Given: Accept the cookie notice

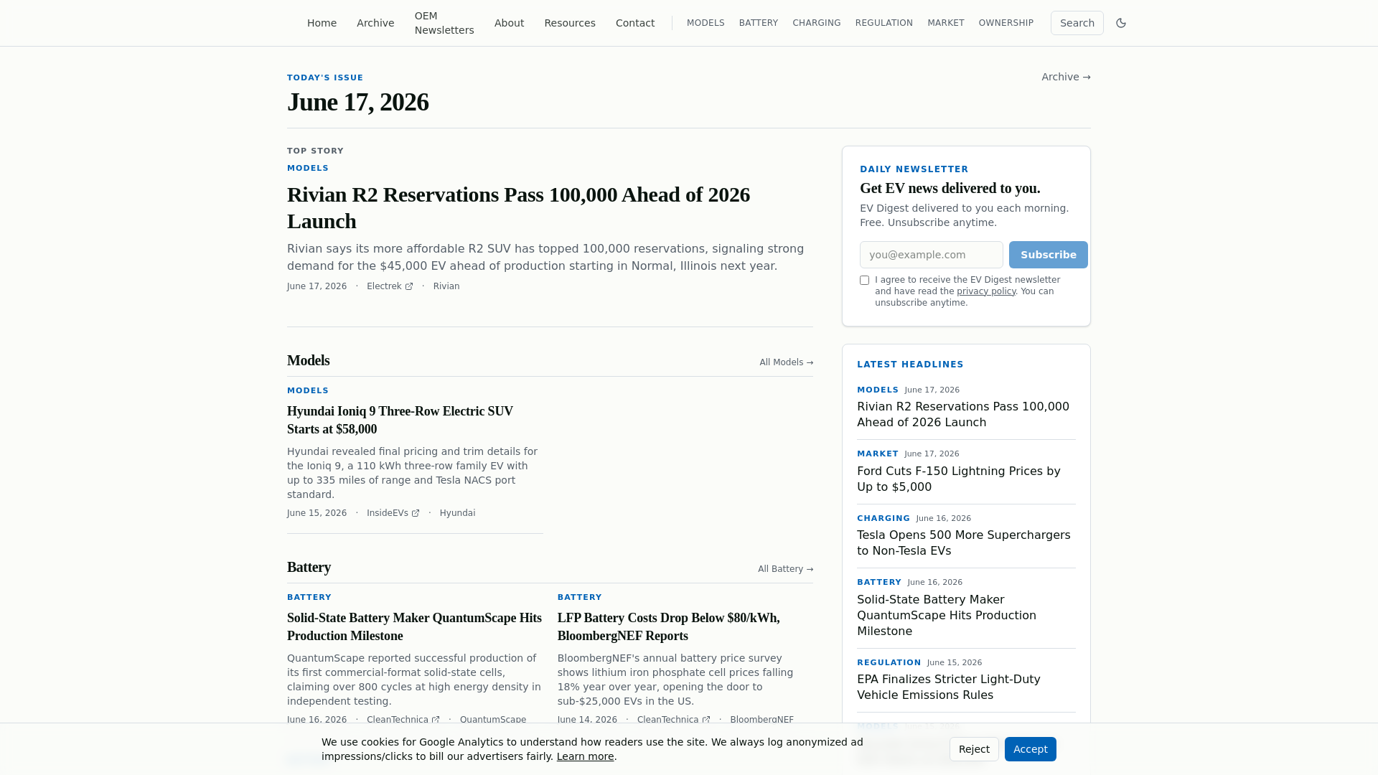Looking at the screenshot, I should (1031, 749).
